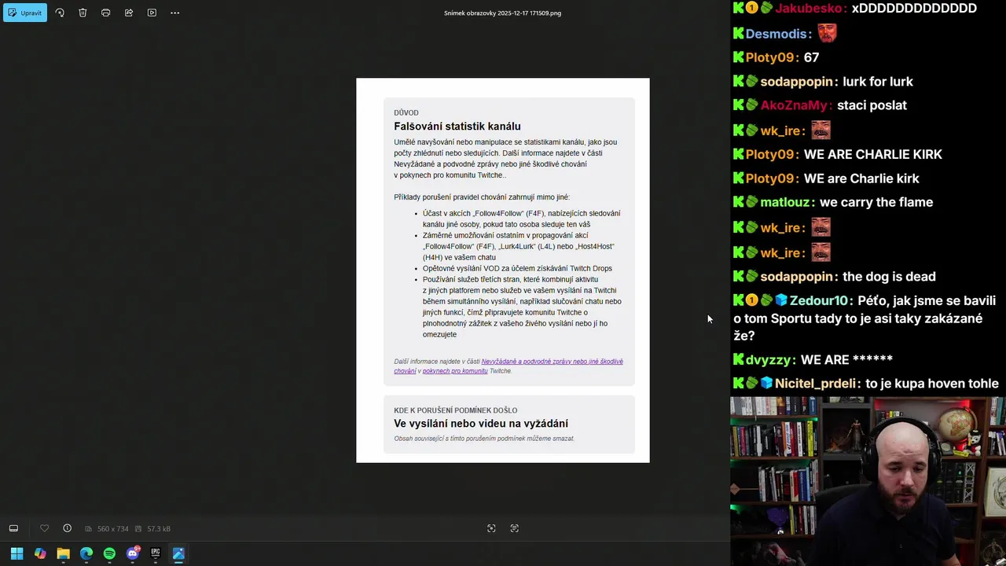Open Epic Games Launcher from taskbar

[x=156, y=553]
